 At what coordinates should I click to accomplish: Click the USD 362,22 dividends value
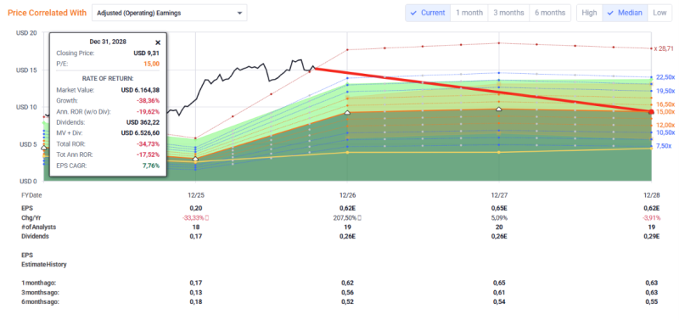pyautogui.click(x=143, y=122)
